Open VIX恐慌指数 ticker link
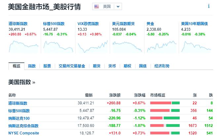Viewport: 217px width, 136px height. (x=88, y=24)
